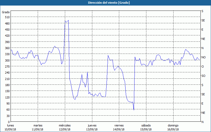The width and height of the screenshot is (211, 132).
Task: Select the date 11/09/18
Action: (37, 129)
